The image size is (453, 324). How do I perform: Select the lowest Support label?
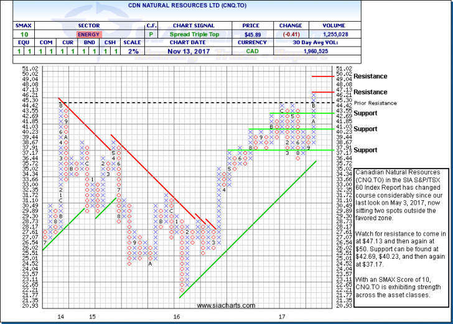pyautogui.click(x=366, y=150)
